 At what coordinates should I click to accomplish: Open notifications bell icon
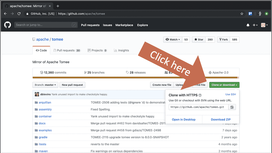click(248, 25)
